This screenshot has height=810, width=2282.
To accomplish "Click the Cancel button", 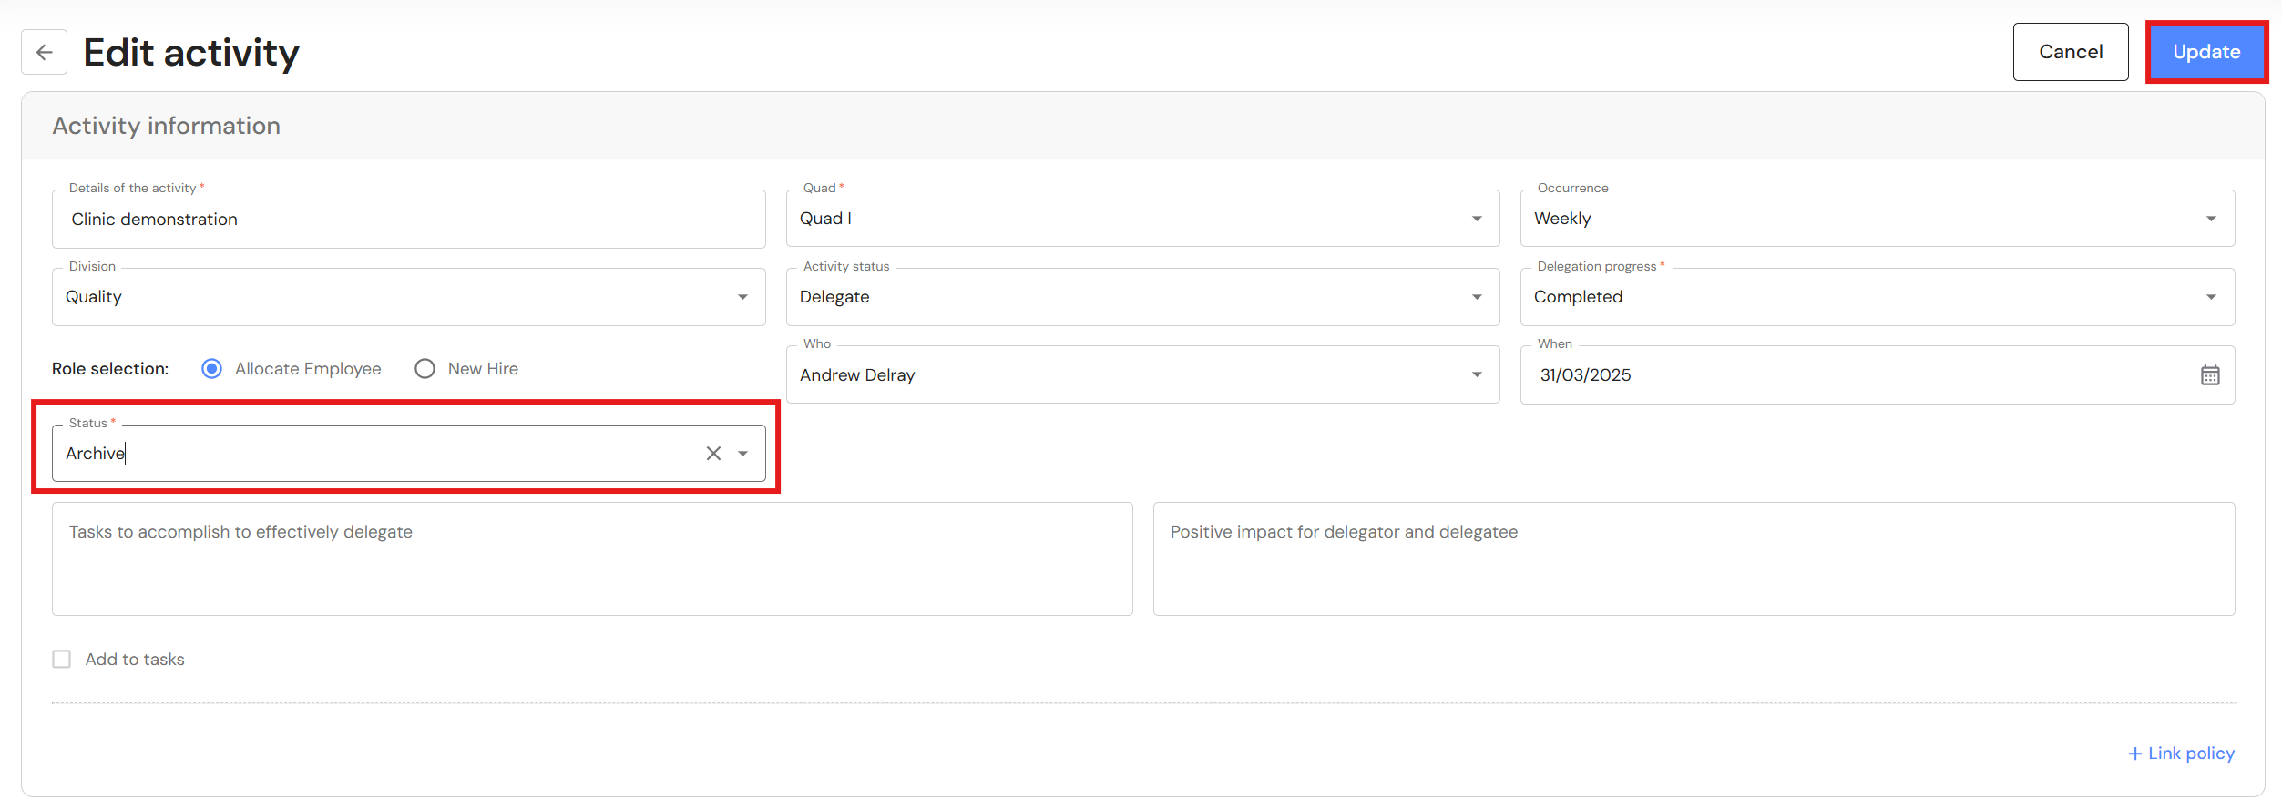I will pos(2070,52).
